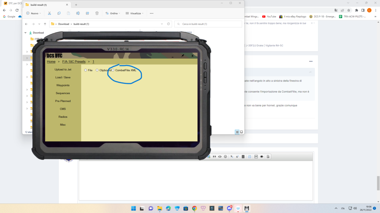The width and height of the screenshot is (380, 213).
Task: Show hidden system tray icons
Action: point(336,208)
